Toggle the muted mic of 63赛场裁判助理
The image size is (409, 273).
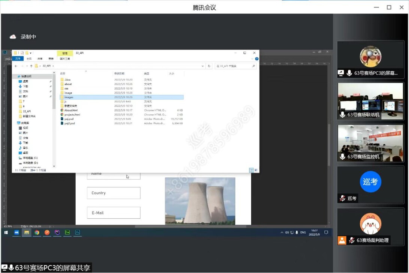352,240
